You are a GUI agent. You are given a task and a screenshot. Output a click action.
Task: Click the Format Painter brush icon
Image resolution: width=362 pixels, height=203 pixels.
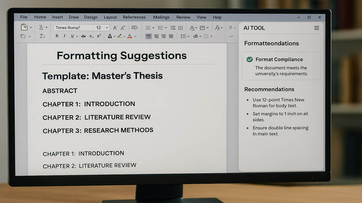[x=42, y=36]
